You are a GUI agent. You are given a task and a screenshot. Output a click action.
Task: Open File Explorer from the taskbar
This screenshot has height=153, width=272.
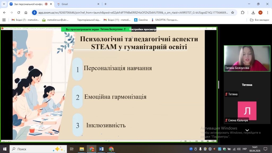coord(82,149)
